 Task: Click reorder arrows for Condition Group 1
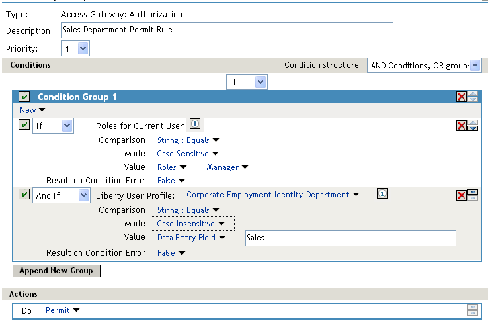[473, 97]
